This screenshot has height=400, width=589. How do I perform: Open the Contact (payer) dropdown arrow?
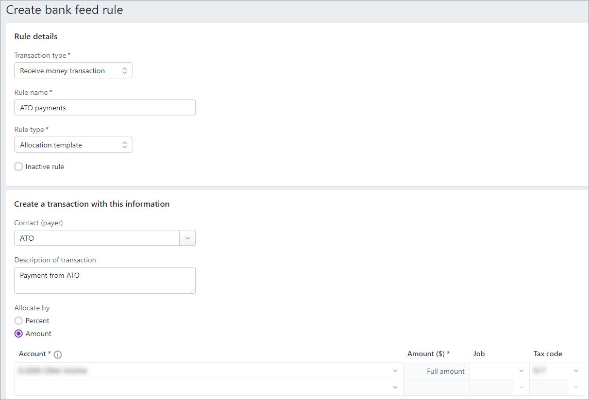click(188, 238)
